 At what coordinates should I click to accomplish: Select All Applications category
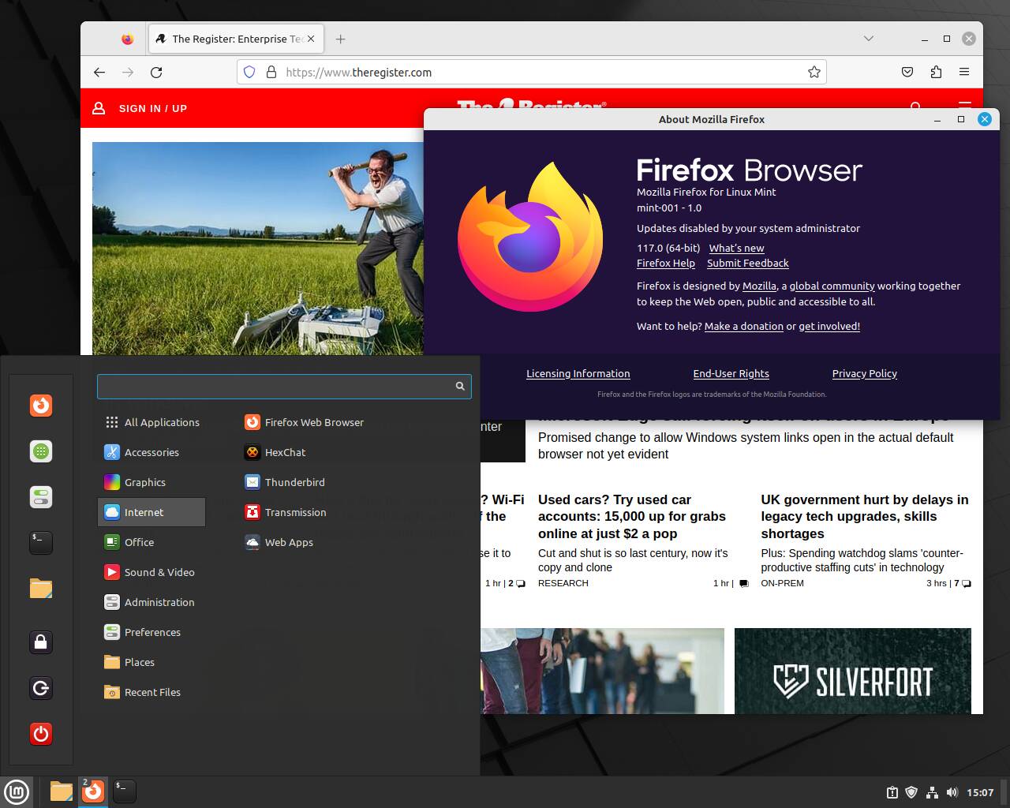click(151, 422)
